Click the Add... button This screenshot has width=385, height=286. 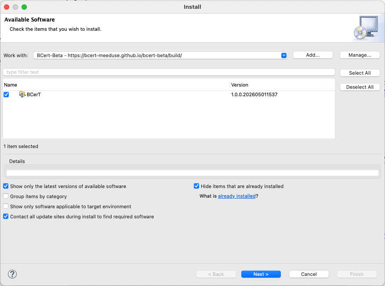click(x=313, y=55)
